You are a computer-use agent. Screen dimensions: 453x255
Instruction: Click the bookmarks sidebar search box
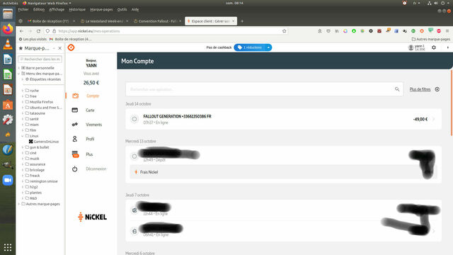point(40,59)
